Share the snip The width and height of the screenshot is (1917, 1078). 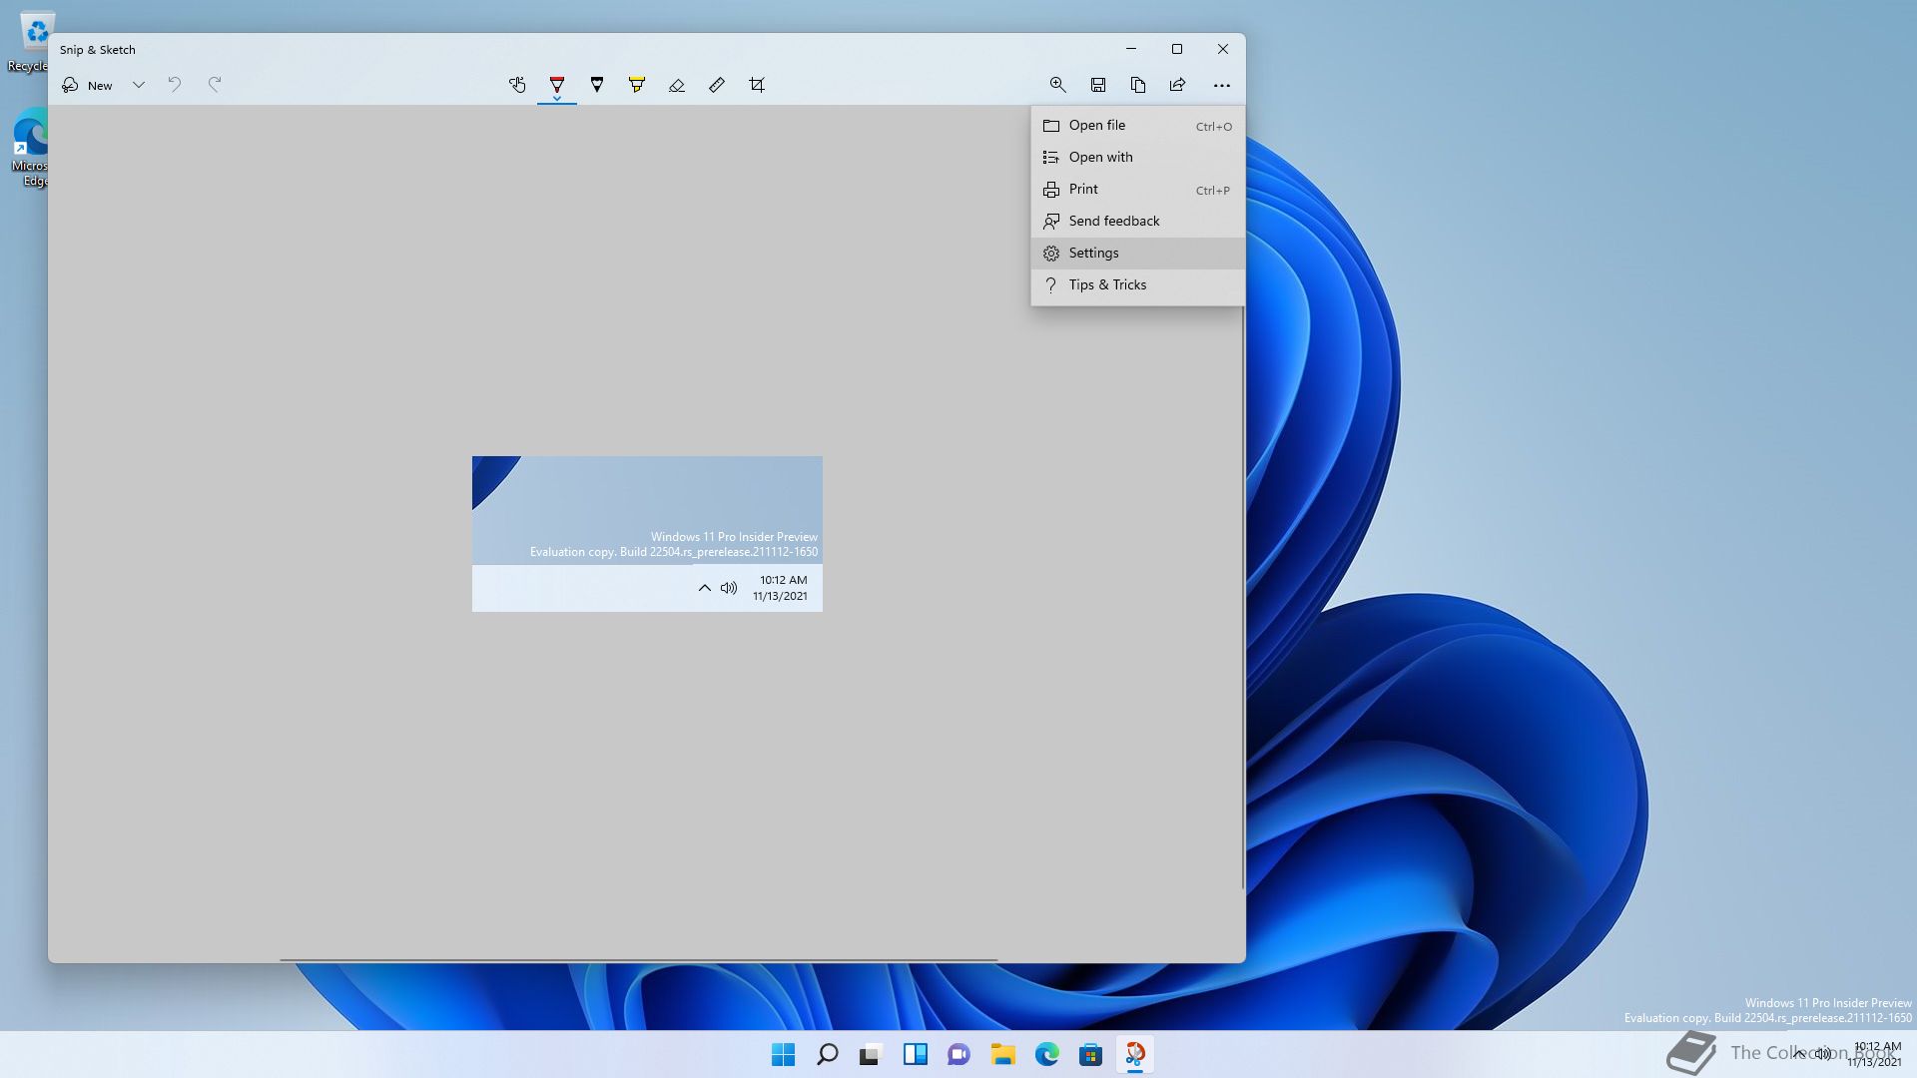coord(1177,85)
